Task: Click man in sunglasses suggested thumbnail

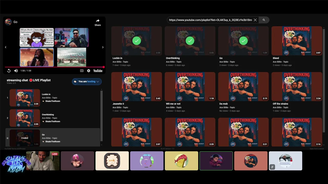Action: (71, 38)
